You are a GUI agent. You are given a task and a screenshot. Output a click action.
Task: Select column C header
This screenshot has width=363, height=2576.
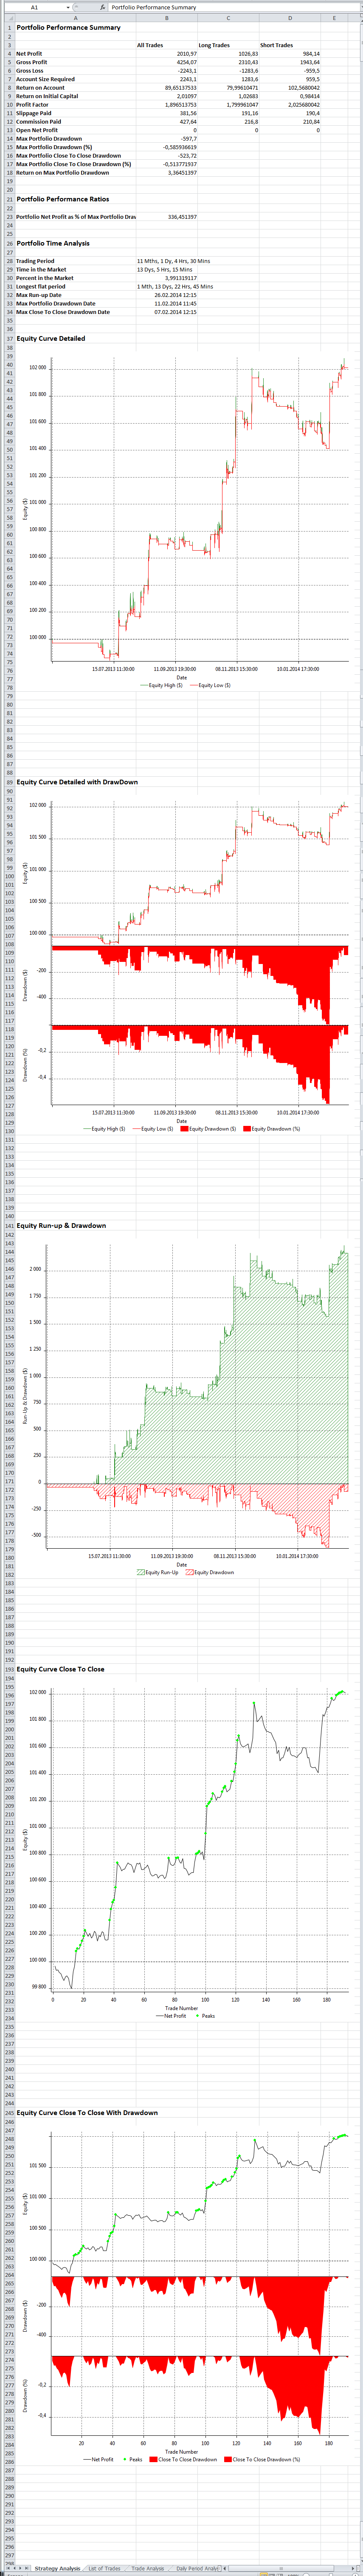point(228,18)
